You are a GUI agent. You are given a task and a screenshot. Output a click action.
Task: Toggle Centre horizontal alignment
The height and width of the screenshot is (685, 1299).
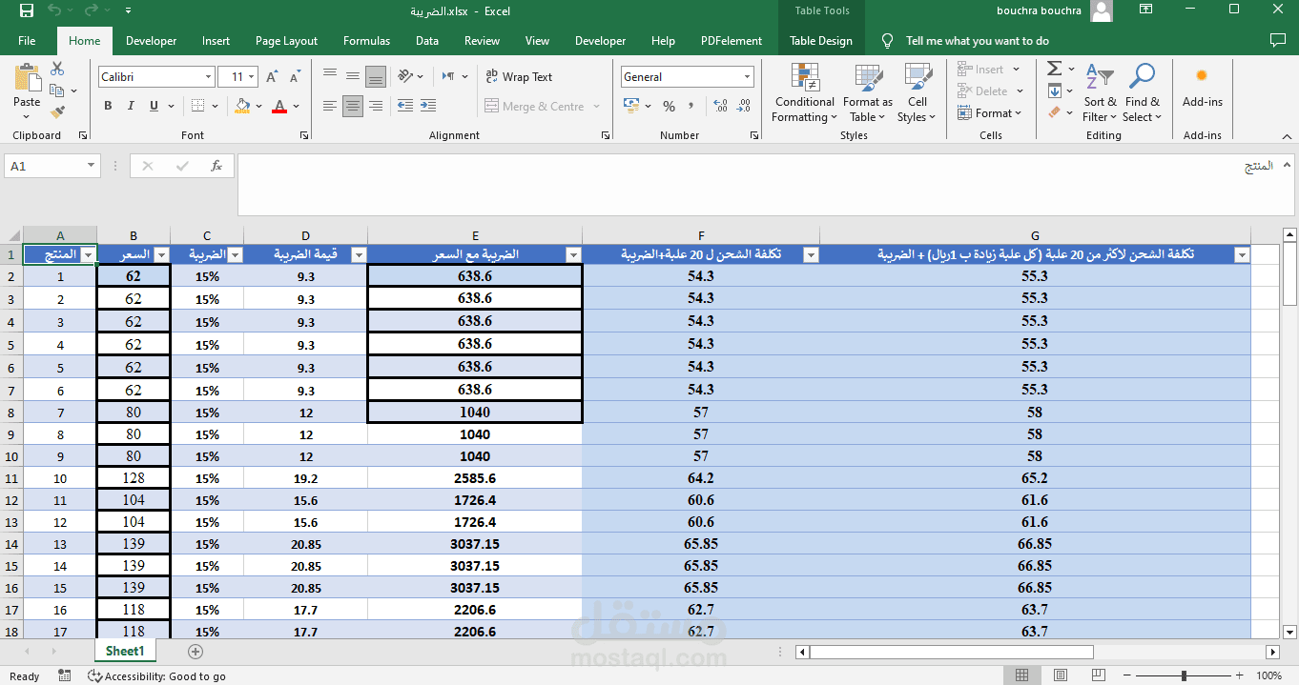coord(353,106)
